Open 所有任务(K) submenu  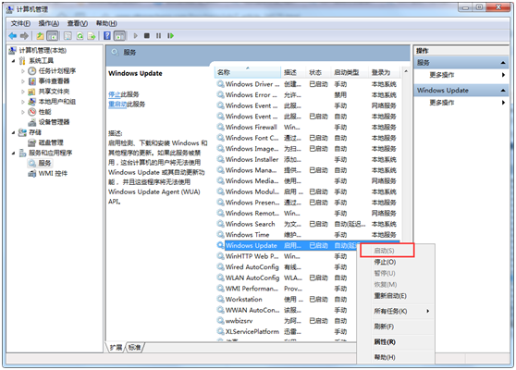[396, 311]
